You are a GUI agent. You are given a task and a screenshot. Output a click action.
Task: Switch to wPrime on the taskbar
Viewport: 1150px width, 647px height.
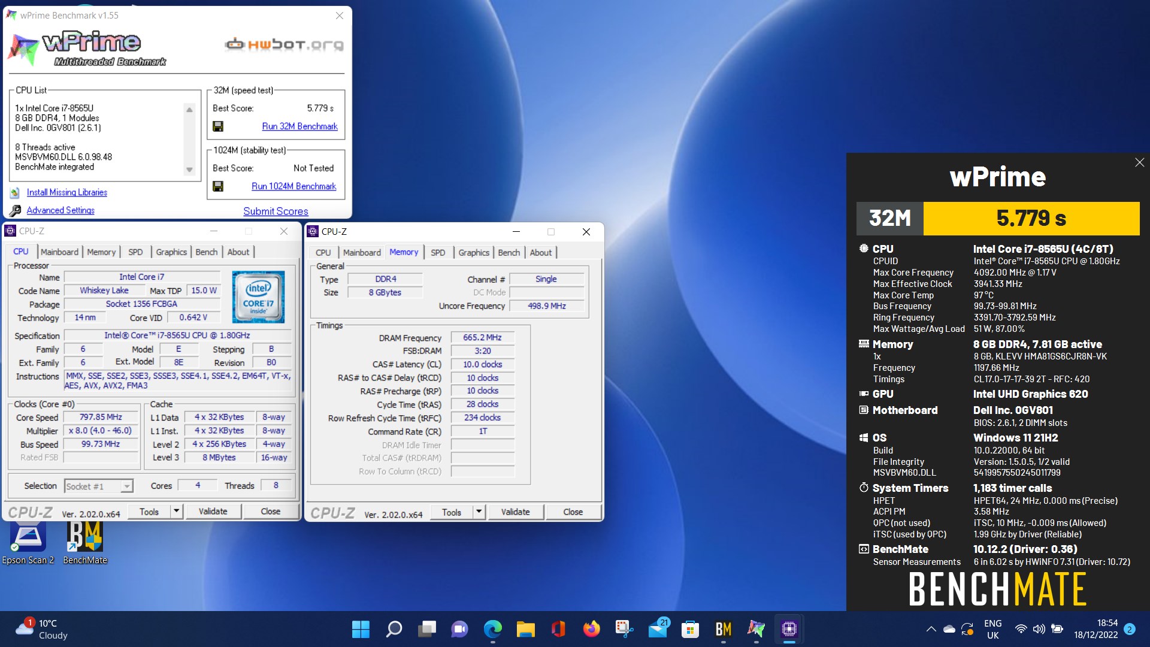coord(756,629)
